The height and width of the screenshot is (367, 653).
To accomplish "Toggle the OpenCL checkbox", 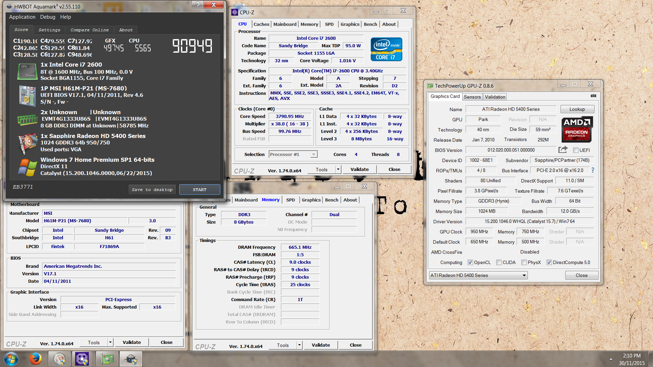I will pyautogui.click(x=470, y=262).
